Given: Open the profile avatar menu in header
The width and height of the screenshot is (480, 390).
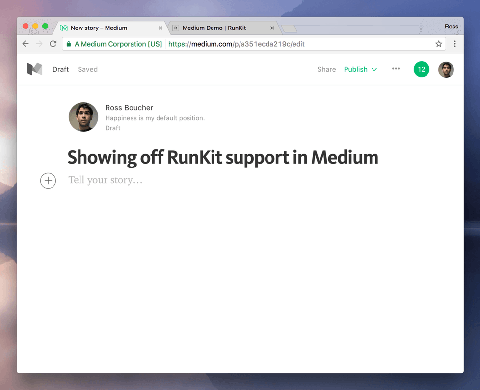Looking at the screenshot, I should [446, 70].
